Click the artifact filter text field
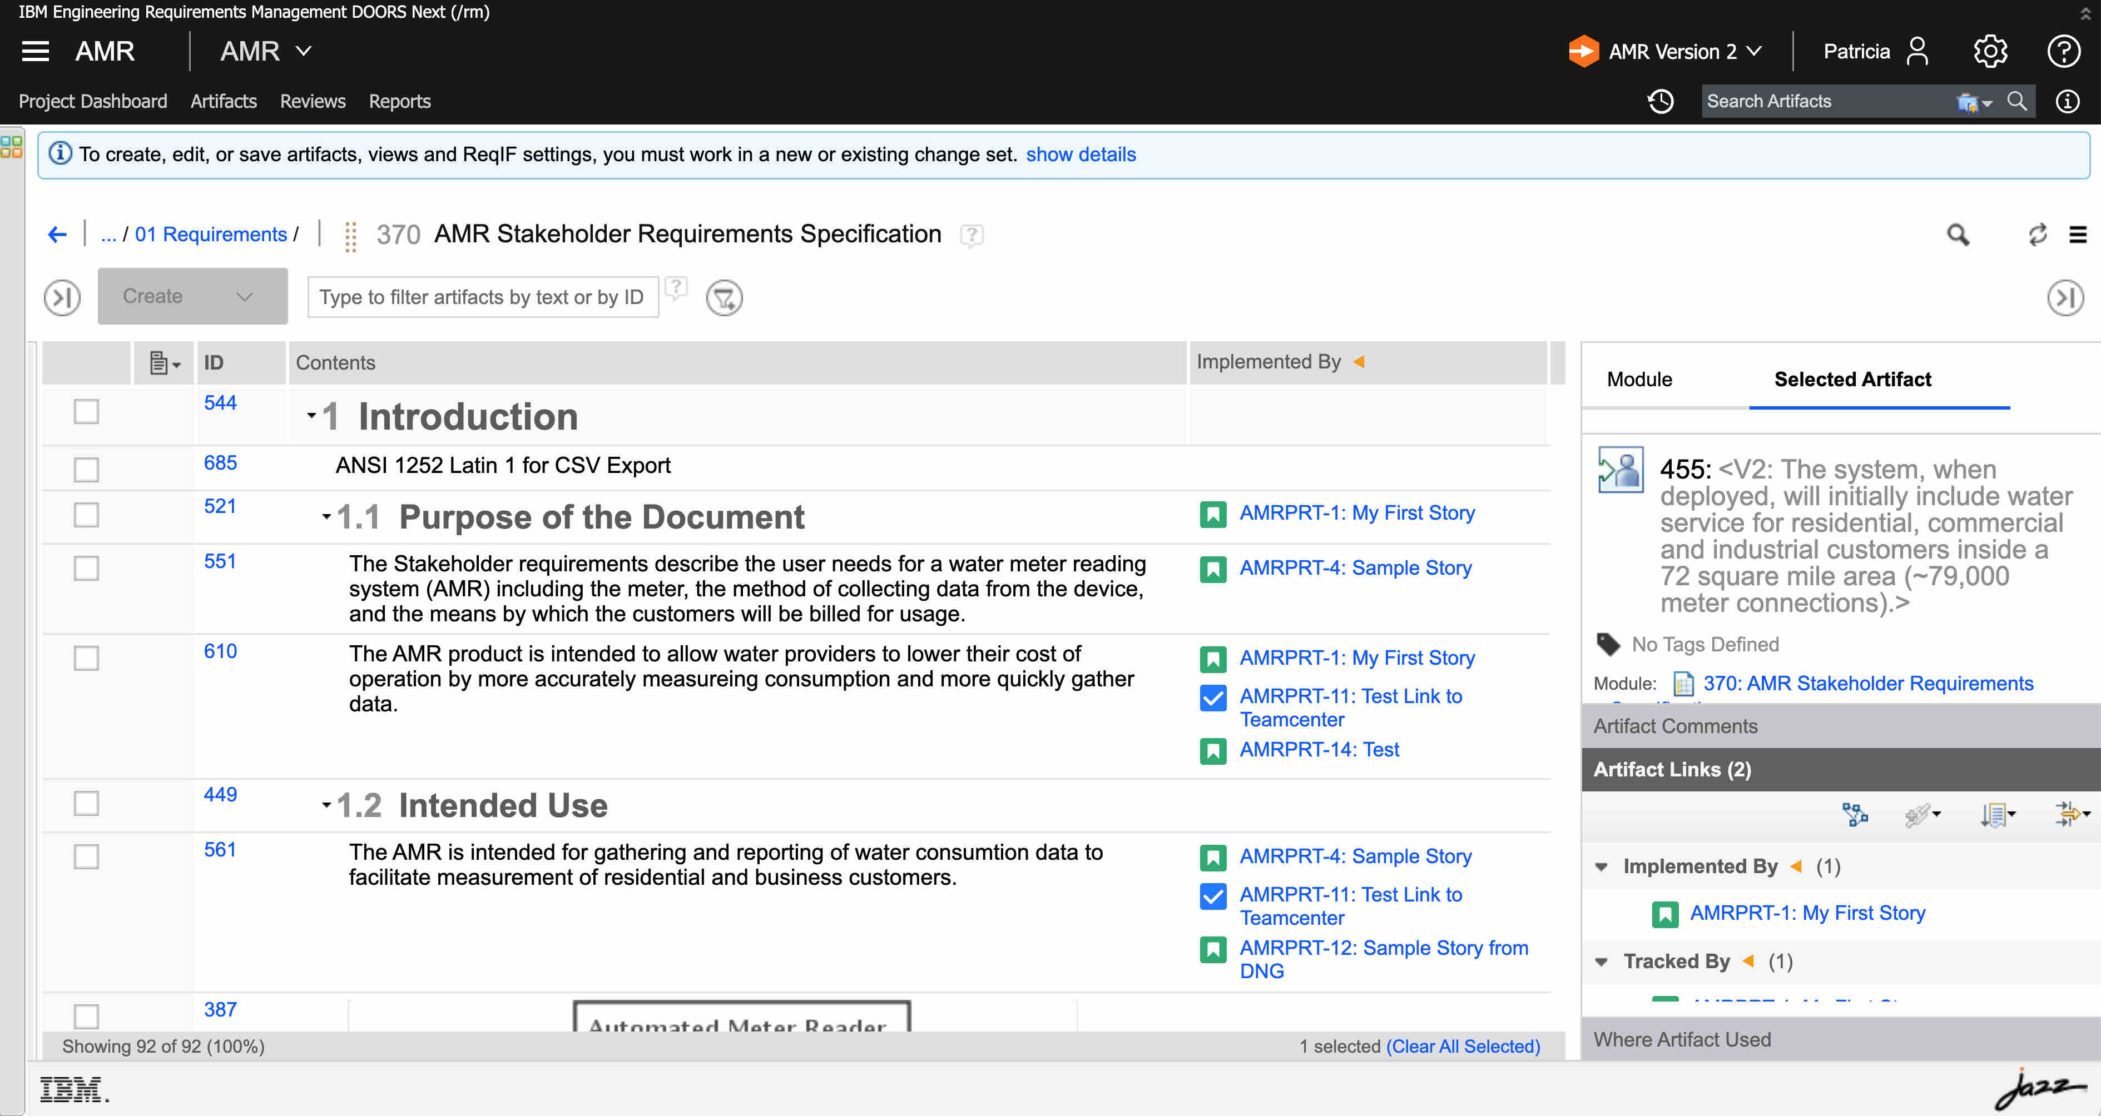This screenshot has width=2101, height=1116. coord(483,297)
